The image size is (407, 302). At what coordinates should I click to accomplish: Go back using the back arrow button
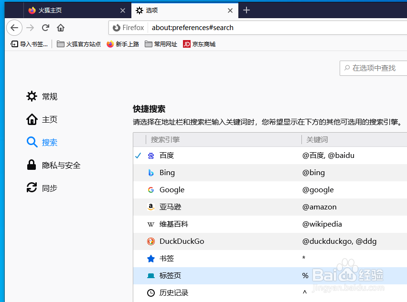(14, 28)
